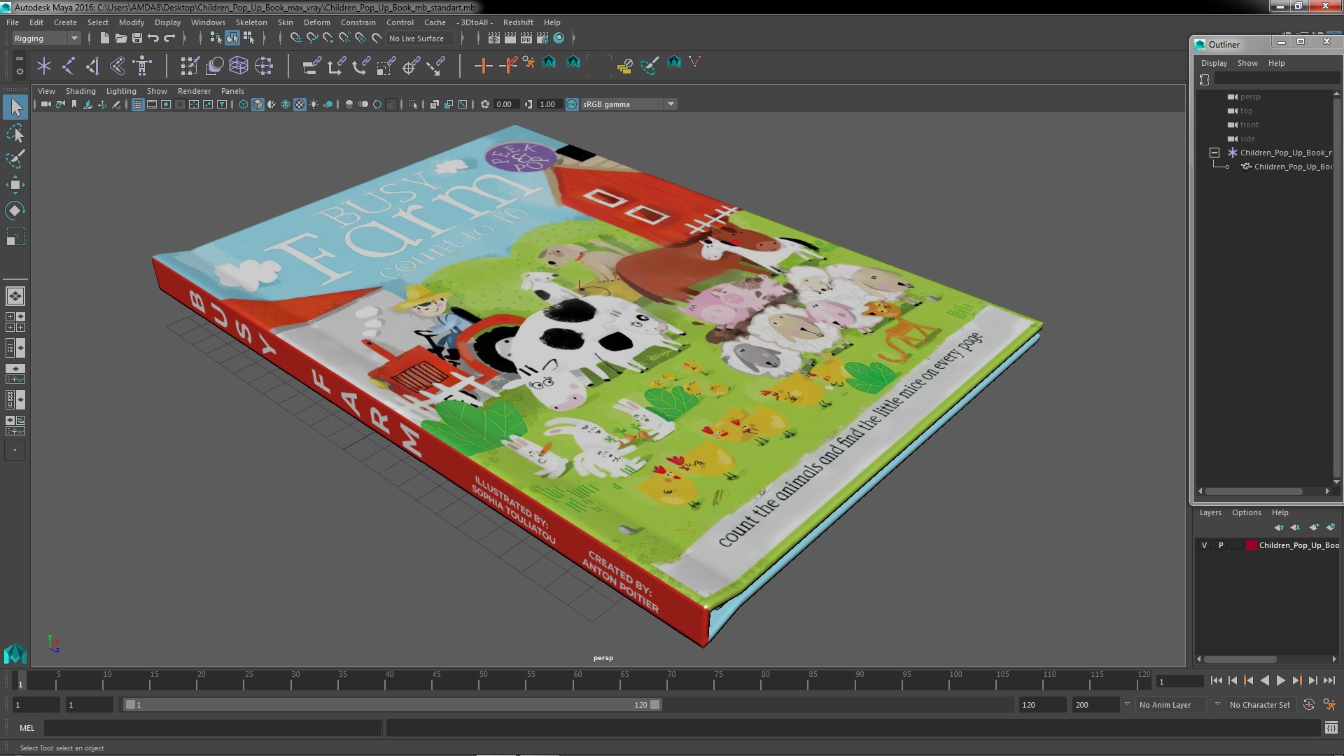Open the Script Editor icon
The height and width of the screenshot is (756, 1344).
pos(1331,728)
